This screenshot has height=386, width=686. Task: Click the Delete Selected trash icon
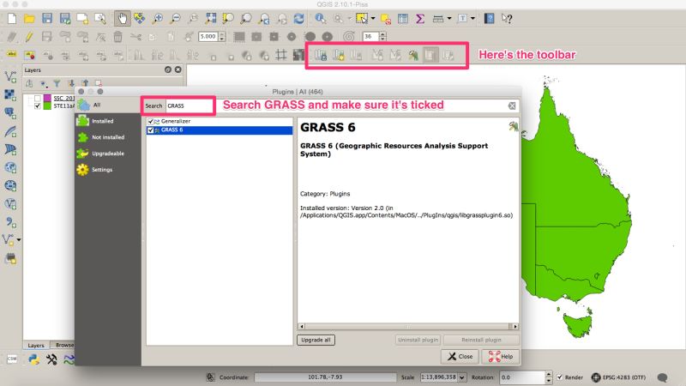click(x=117, y=37)
